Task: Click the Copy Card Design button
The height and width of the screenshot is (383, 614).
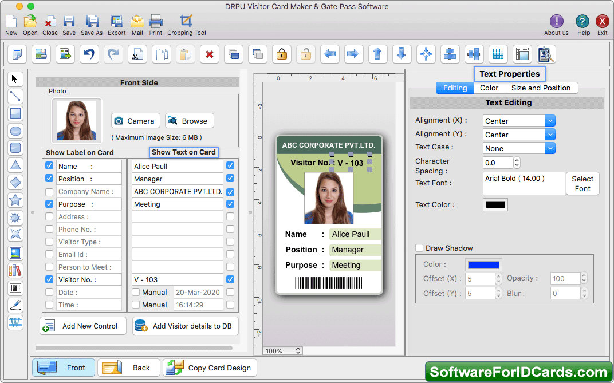Action: click(210, 368)
